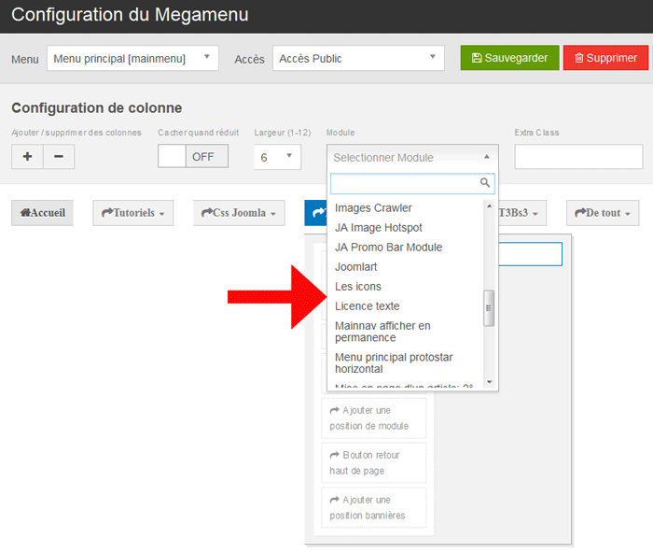Focus the Extra Class text field

click(578, 157)
